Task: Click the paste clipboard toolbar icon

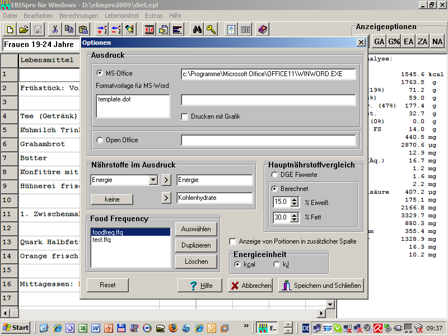Action: click(x=83, y=29)
